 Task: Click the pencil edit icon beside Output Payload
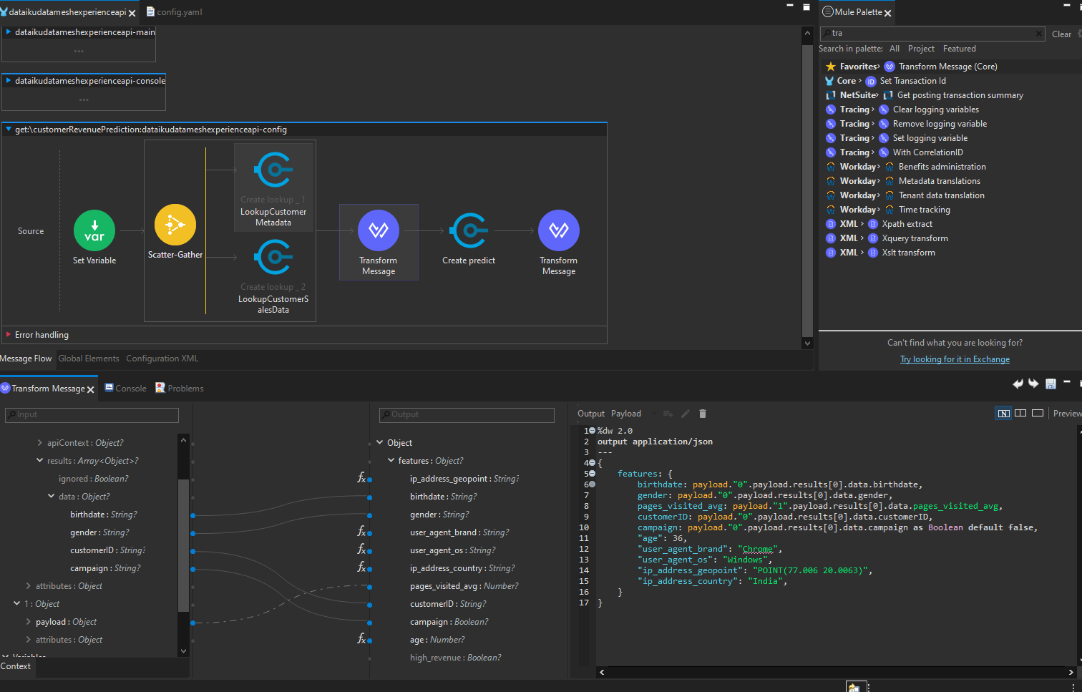tap(686, 414)
